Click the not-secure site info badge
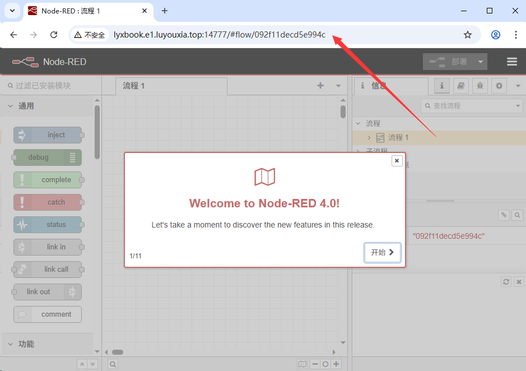 90,35
